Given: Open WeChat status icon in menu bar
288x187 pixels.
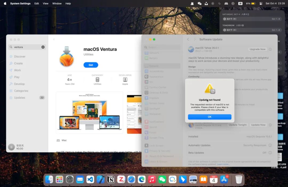Looking at the screenshot, I should click(x=199, y=3).
